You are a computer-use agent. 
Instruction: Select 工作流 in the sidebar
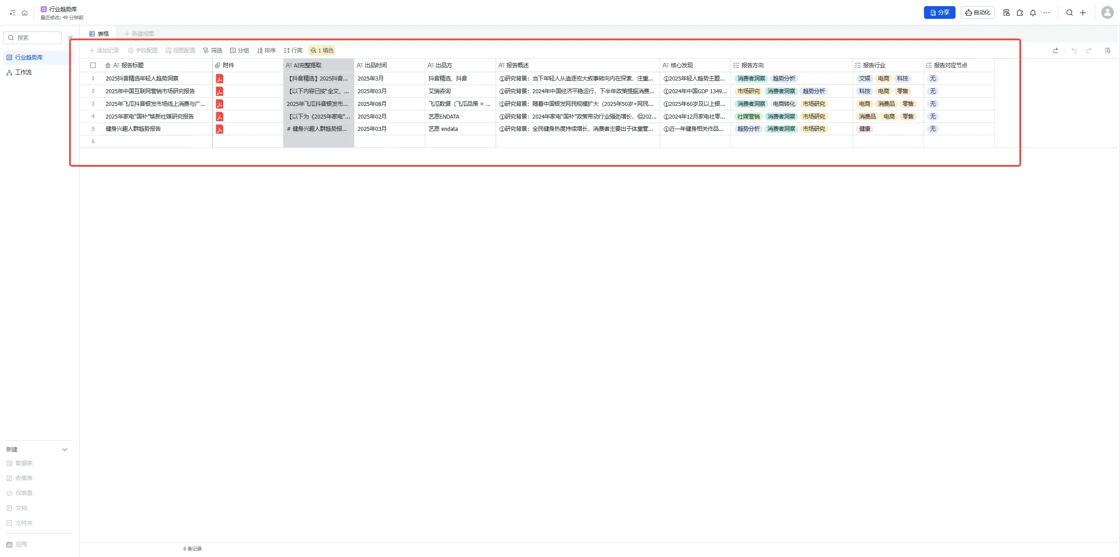(23, 72)
